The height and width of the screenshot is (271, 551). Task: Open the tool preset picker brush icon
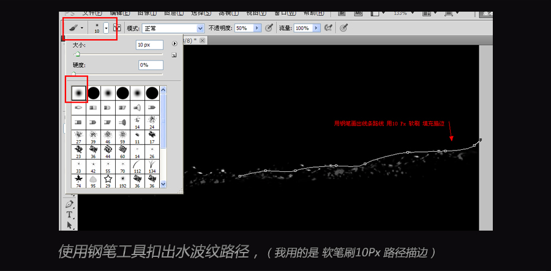tap(75, 28)
